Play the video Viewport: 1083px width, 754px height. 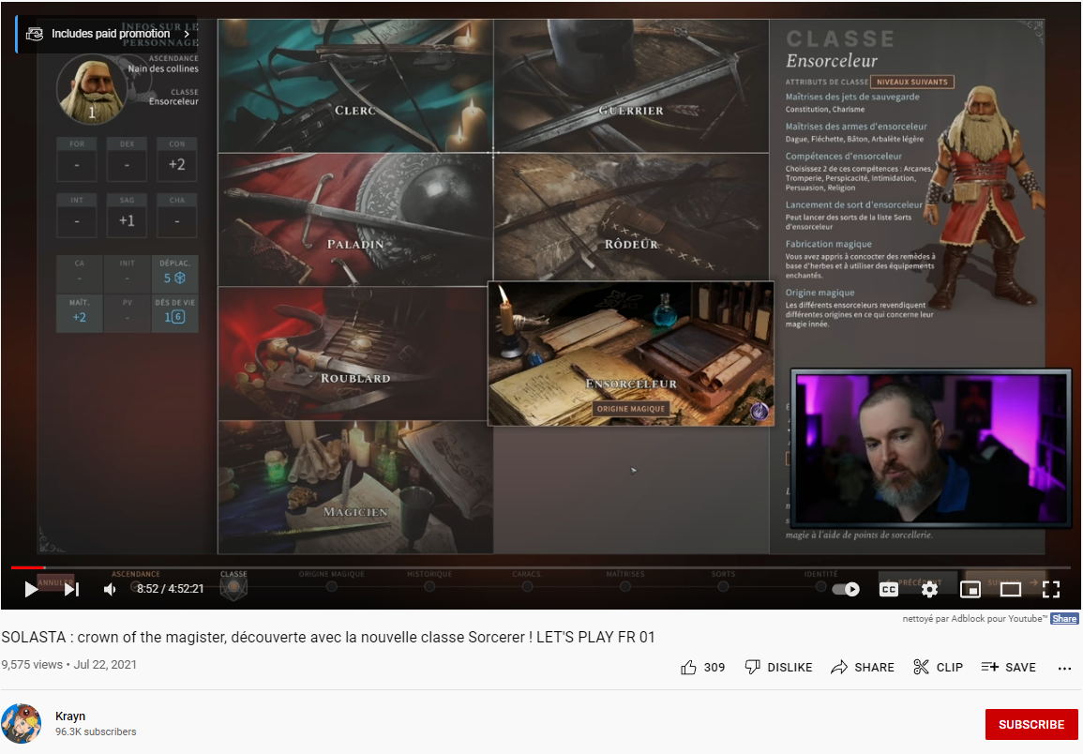click(x=31, y=589)
